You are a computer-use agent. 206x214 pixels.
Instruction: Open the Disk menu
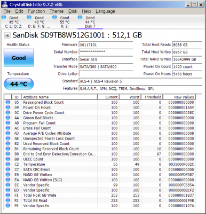(73, 11)
